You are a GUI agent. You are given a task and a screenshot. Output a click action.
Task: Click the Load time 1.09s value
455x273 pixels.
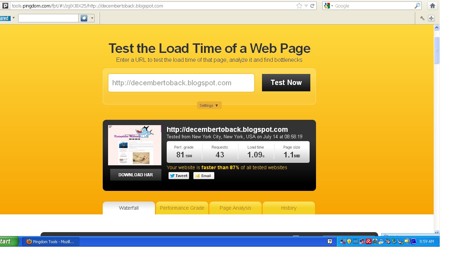256,155
